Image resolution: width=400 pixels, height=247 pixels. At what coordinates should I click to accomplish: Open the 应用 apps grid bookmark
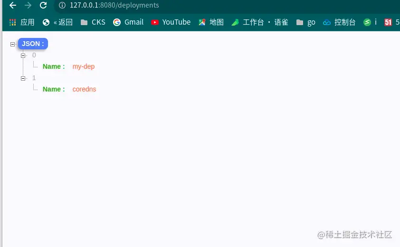coord(22,22)
